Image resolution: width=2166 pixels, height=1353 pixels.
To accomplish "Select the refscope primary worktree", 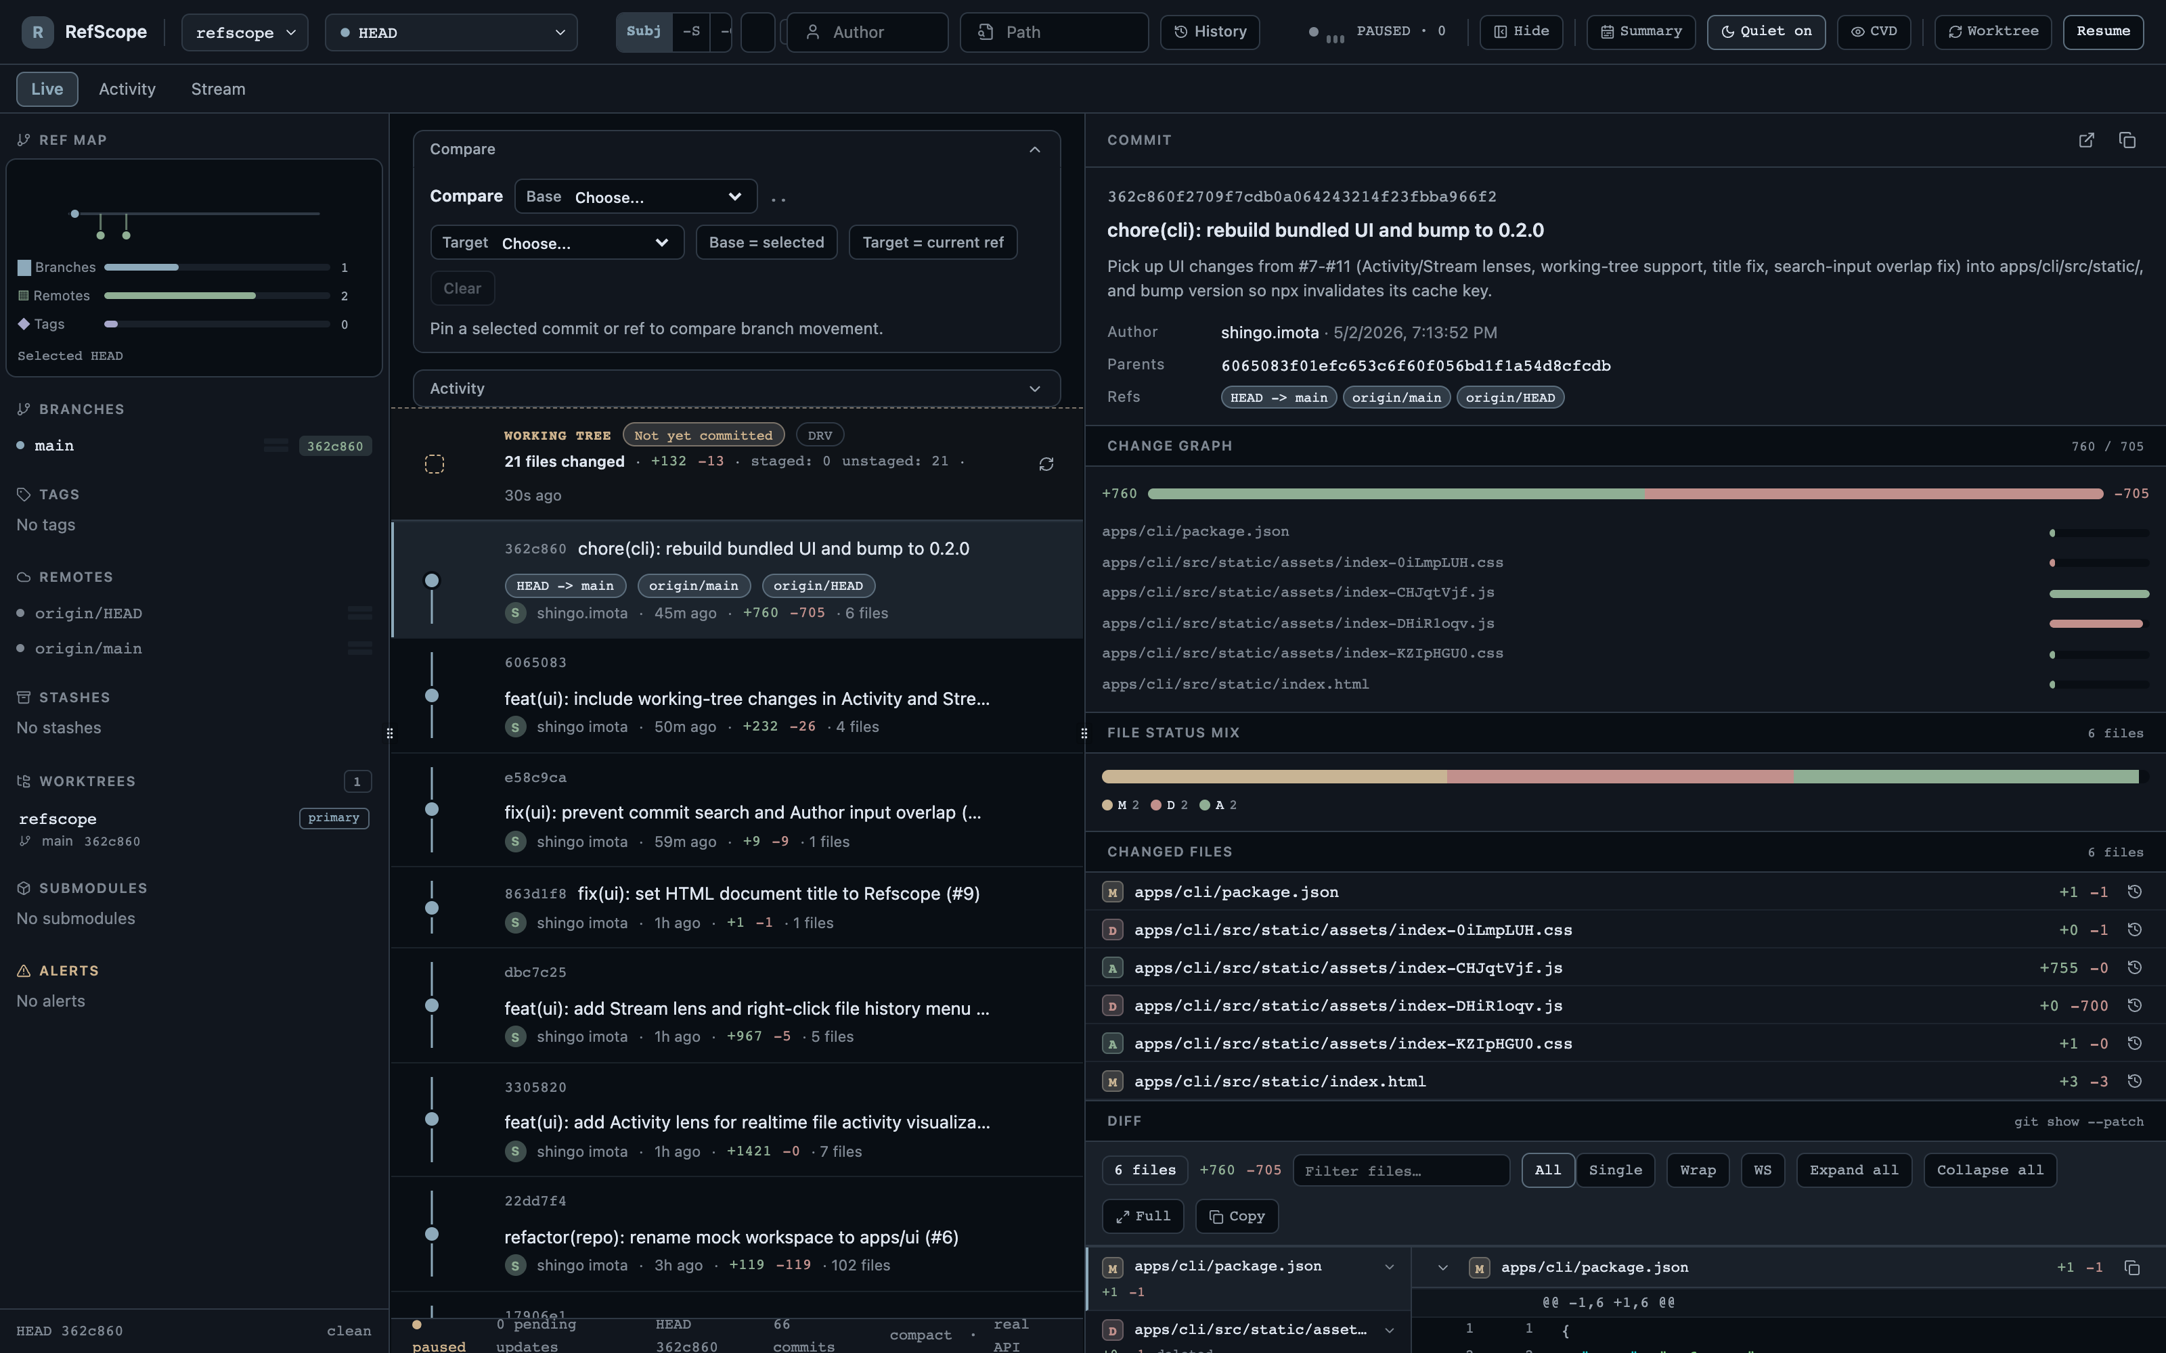I will 194,829.
